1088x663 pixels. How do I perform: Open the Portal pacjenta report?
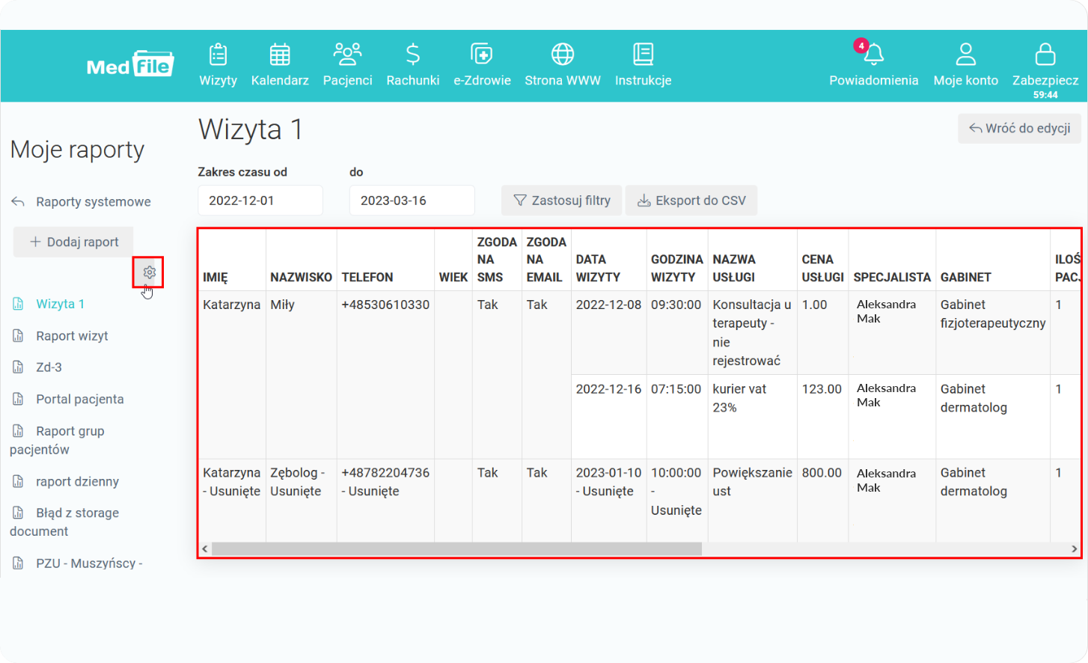pyautogui.click(x=80, y=400)
